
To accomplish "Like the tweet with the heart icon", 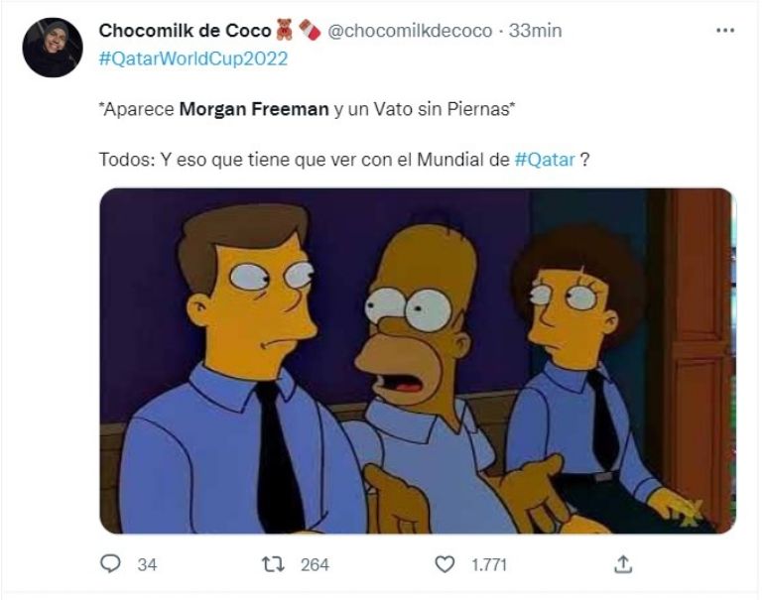I will tap(444, 564).
